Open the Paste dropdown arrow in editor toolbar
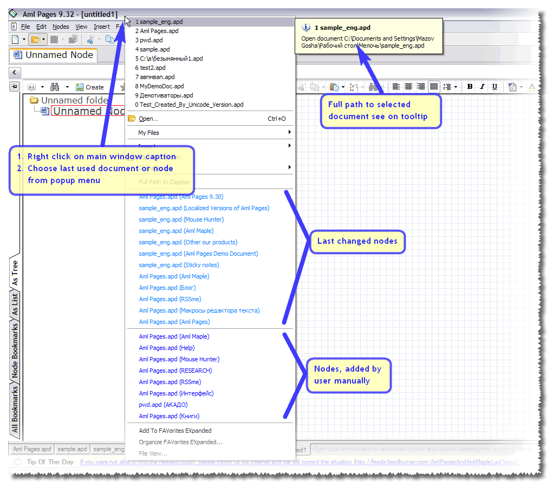Screen dimensions: 553x487 343,87
